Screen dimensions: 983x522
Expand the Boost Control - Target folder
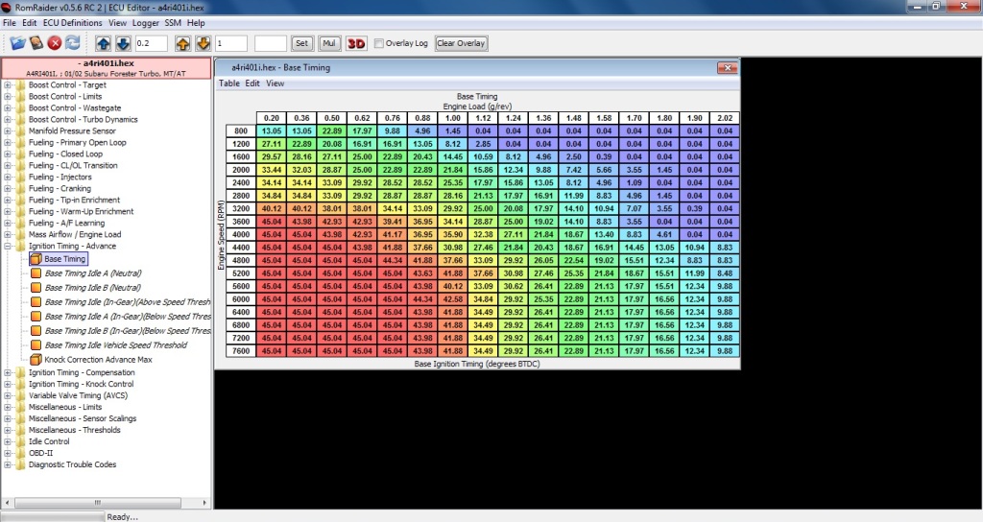[9, 85]
